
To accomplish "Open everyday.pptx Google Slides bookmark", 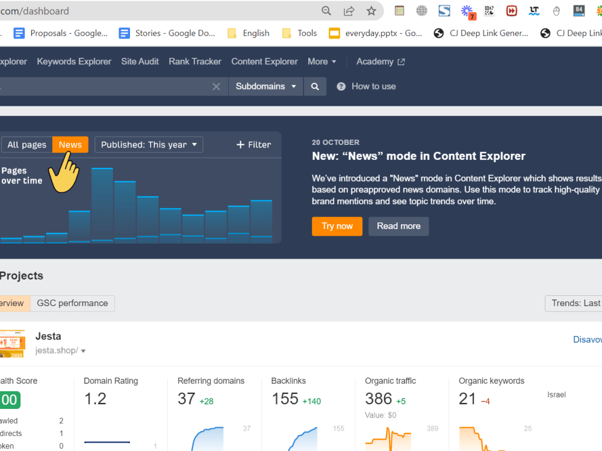I will 376,33.
